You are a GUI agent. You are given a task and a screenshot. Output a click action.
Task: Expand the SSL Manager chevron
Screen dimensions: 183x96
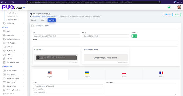pyautogui.click(x=23, y=51)
